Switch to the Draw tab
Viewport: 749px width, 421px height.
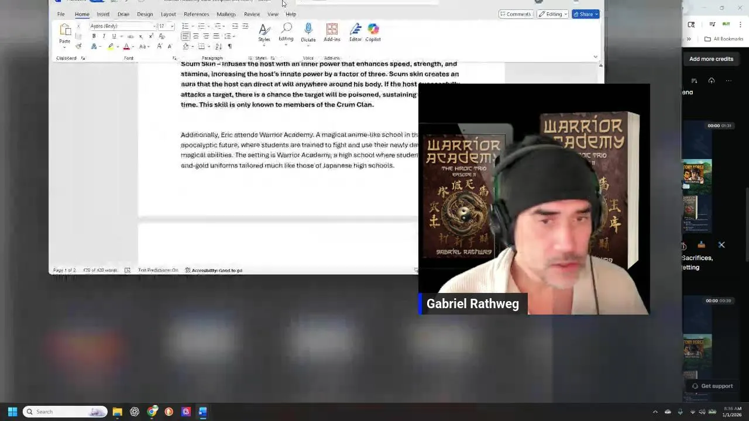[x=123, y=14]
